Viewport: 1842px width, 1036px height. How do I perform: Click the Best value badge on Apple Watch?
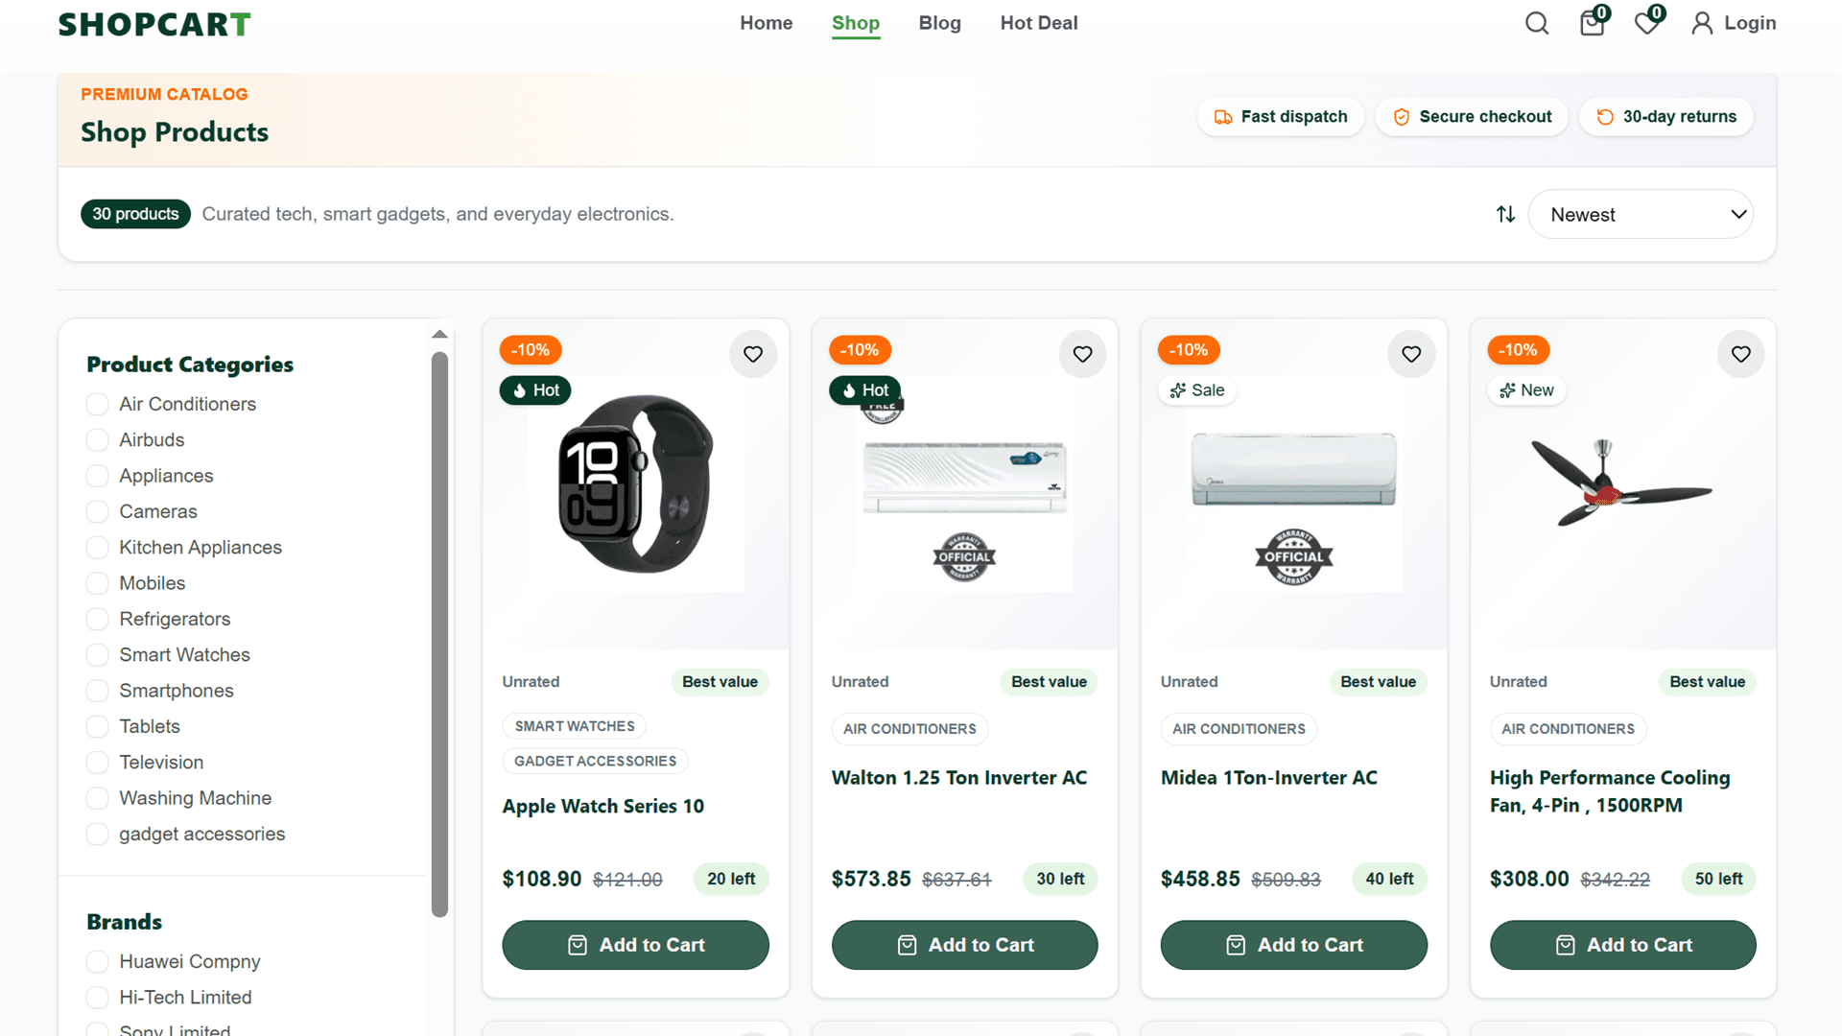tap(720, 682)
